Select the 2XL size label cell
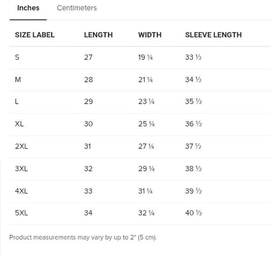 [x=21, y=146]
